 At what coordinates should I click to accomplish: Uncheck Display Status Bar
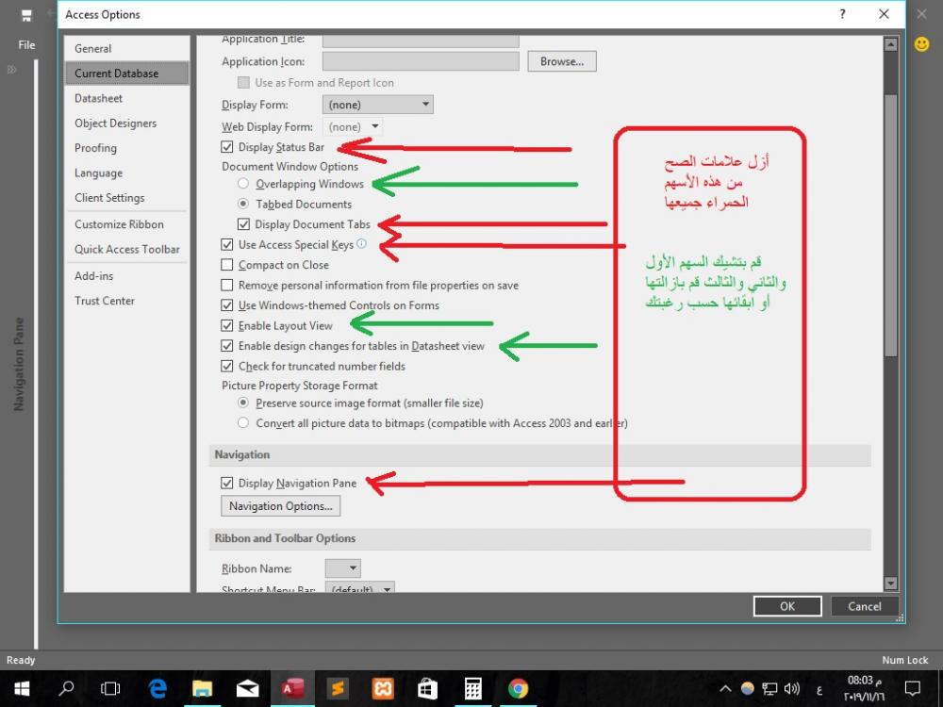(x=226, y=147)
